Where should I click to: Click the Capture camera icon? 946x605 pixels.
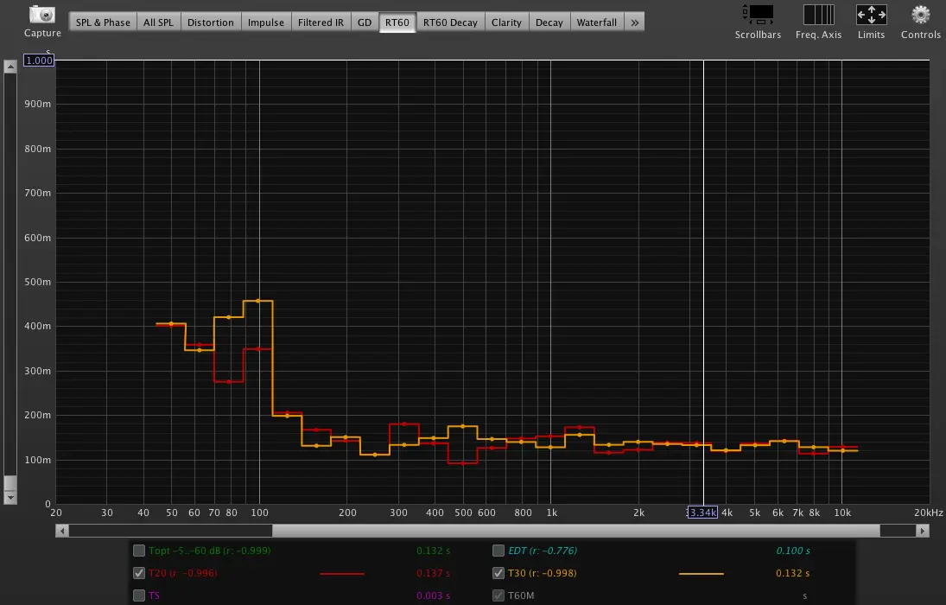point(41,16)
